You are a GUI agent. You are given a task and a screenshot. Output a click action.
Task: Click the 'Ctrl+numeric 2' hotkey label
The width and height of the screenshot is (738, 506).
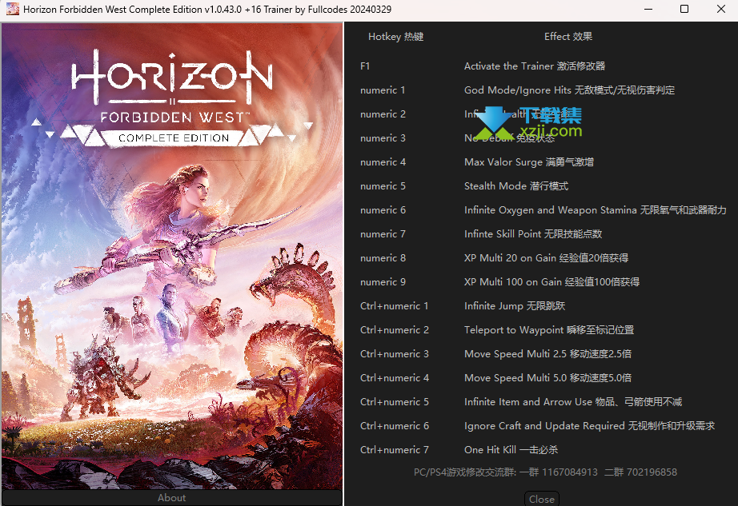[x=395, y=330]
